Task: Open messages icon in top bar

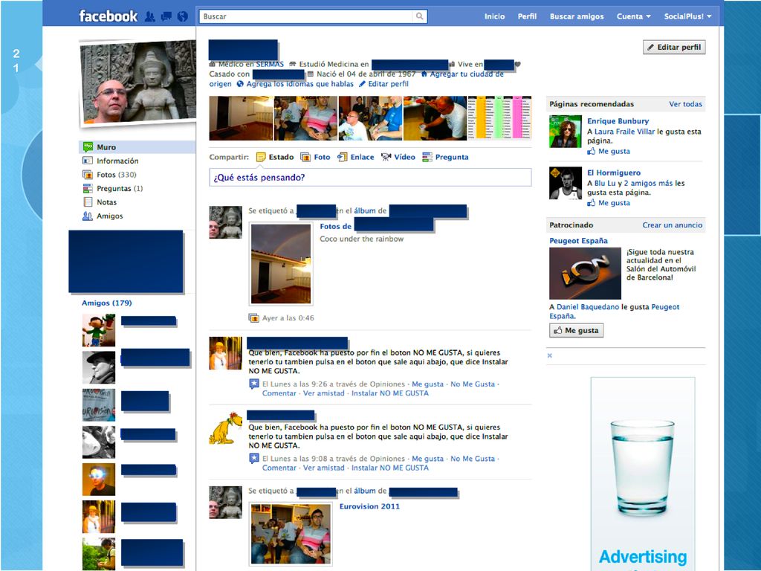Action: [166, 16]
